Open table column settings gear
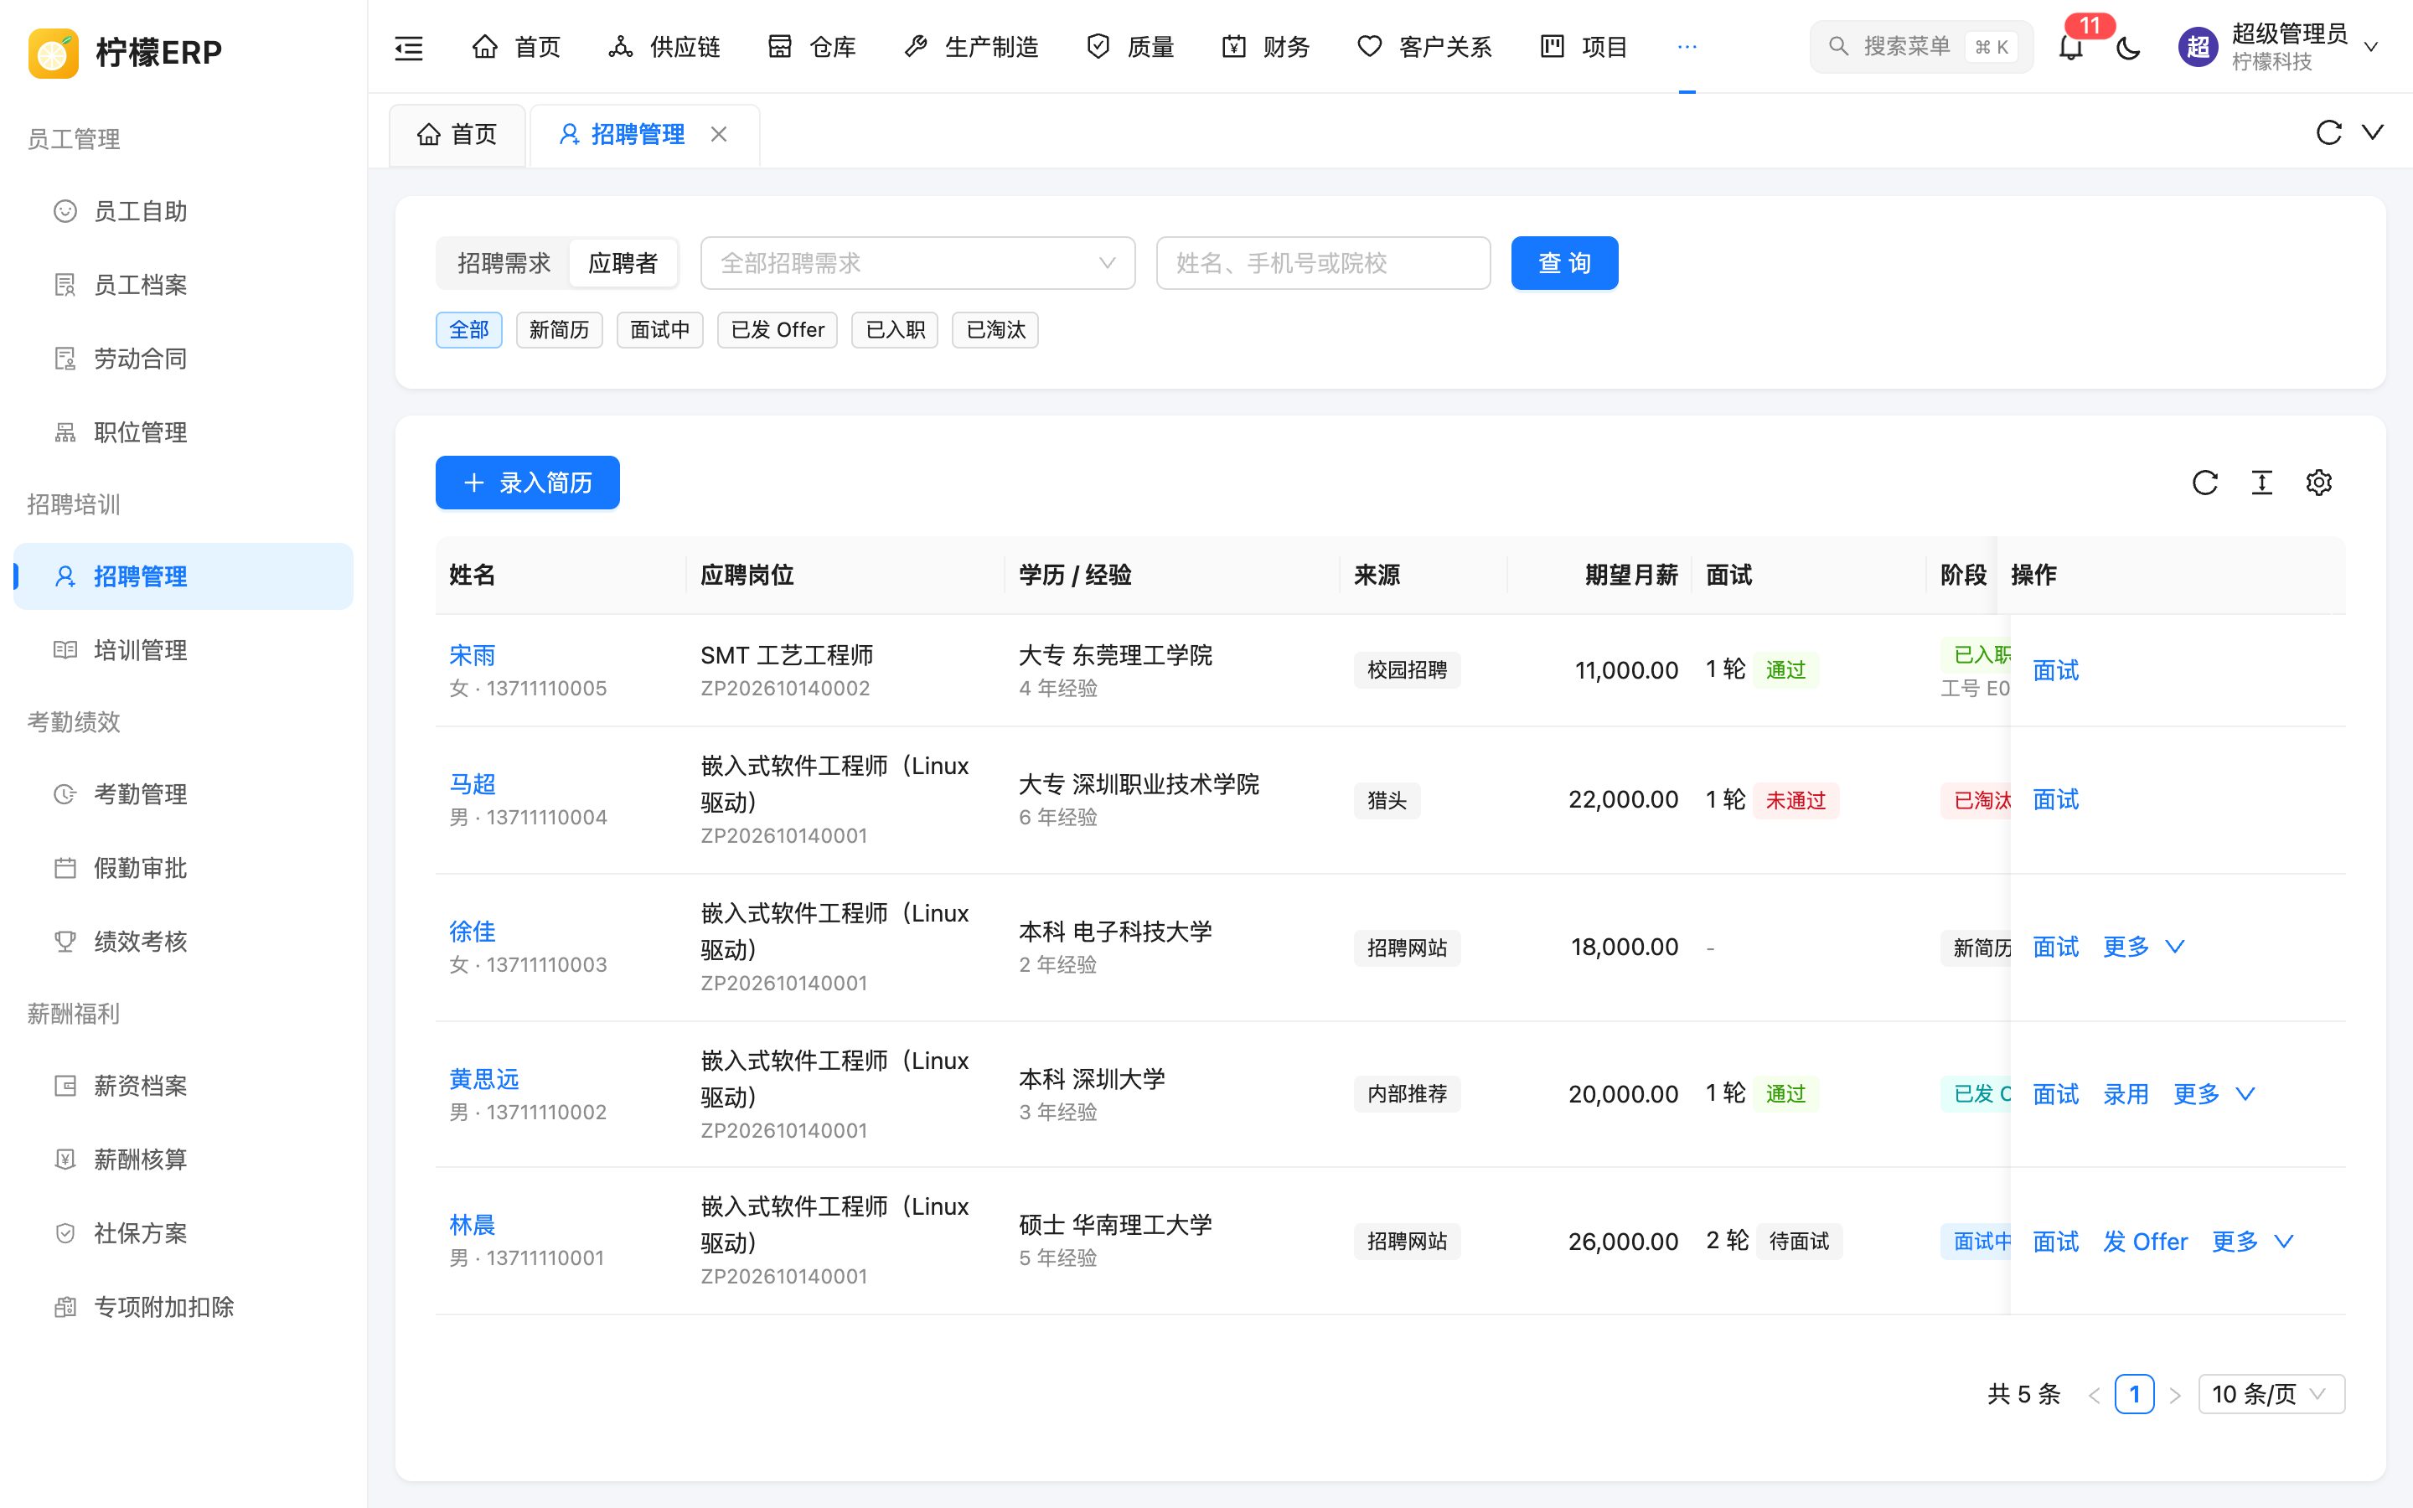The image size is (2413, 1508). pos(2318,483)
